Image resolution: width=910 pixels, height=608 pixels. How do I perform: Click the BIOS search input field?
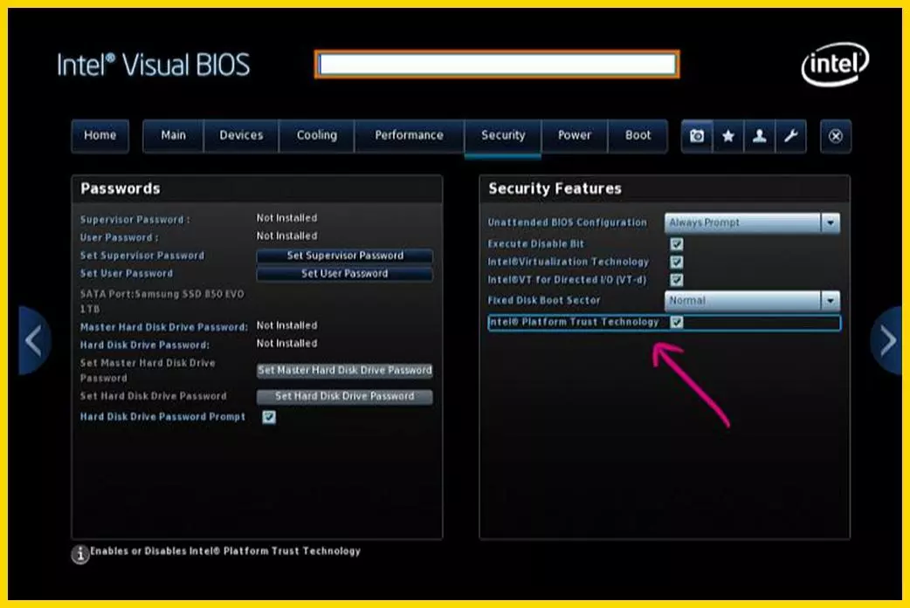click(x=498, y=64)
